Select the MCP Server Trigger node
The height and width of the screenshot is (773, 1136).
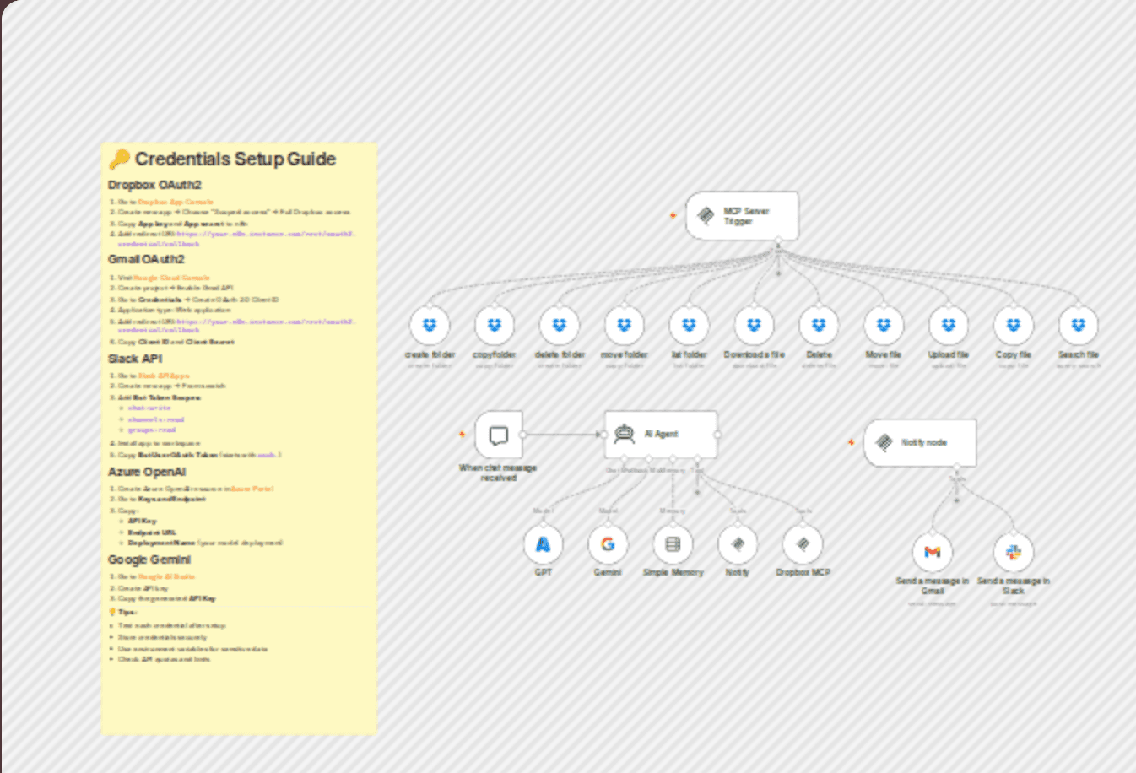(742, 216)
